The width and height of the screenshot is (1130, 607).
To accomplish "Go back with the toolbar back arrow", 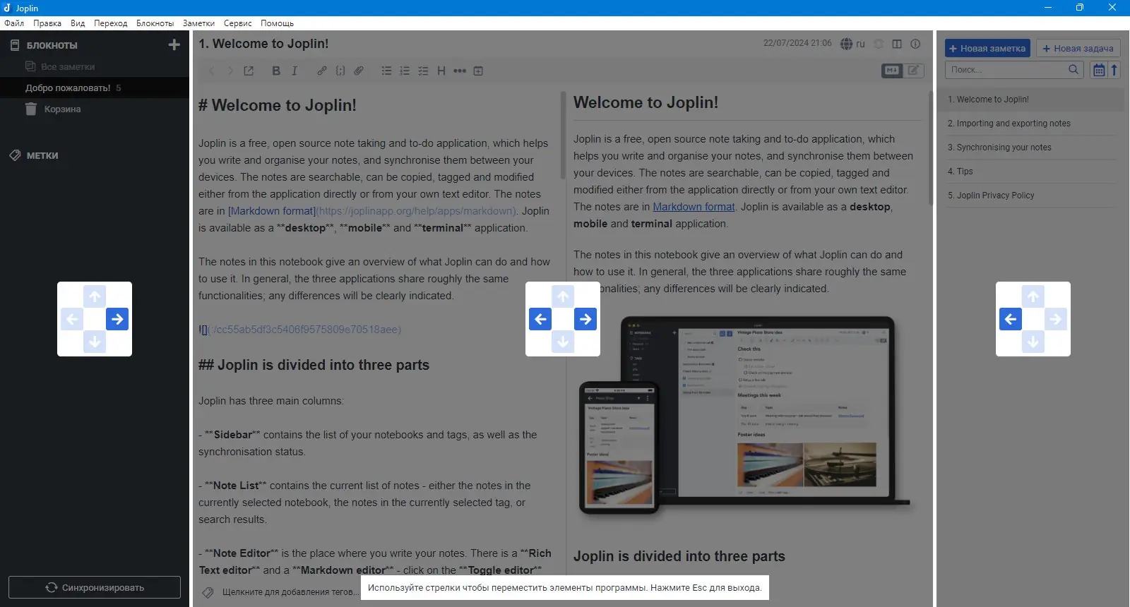I will tap(212, 71).
